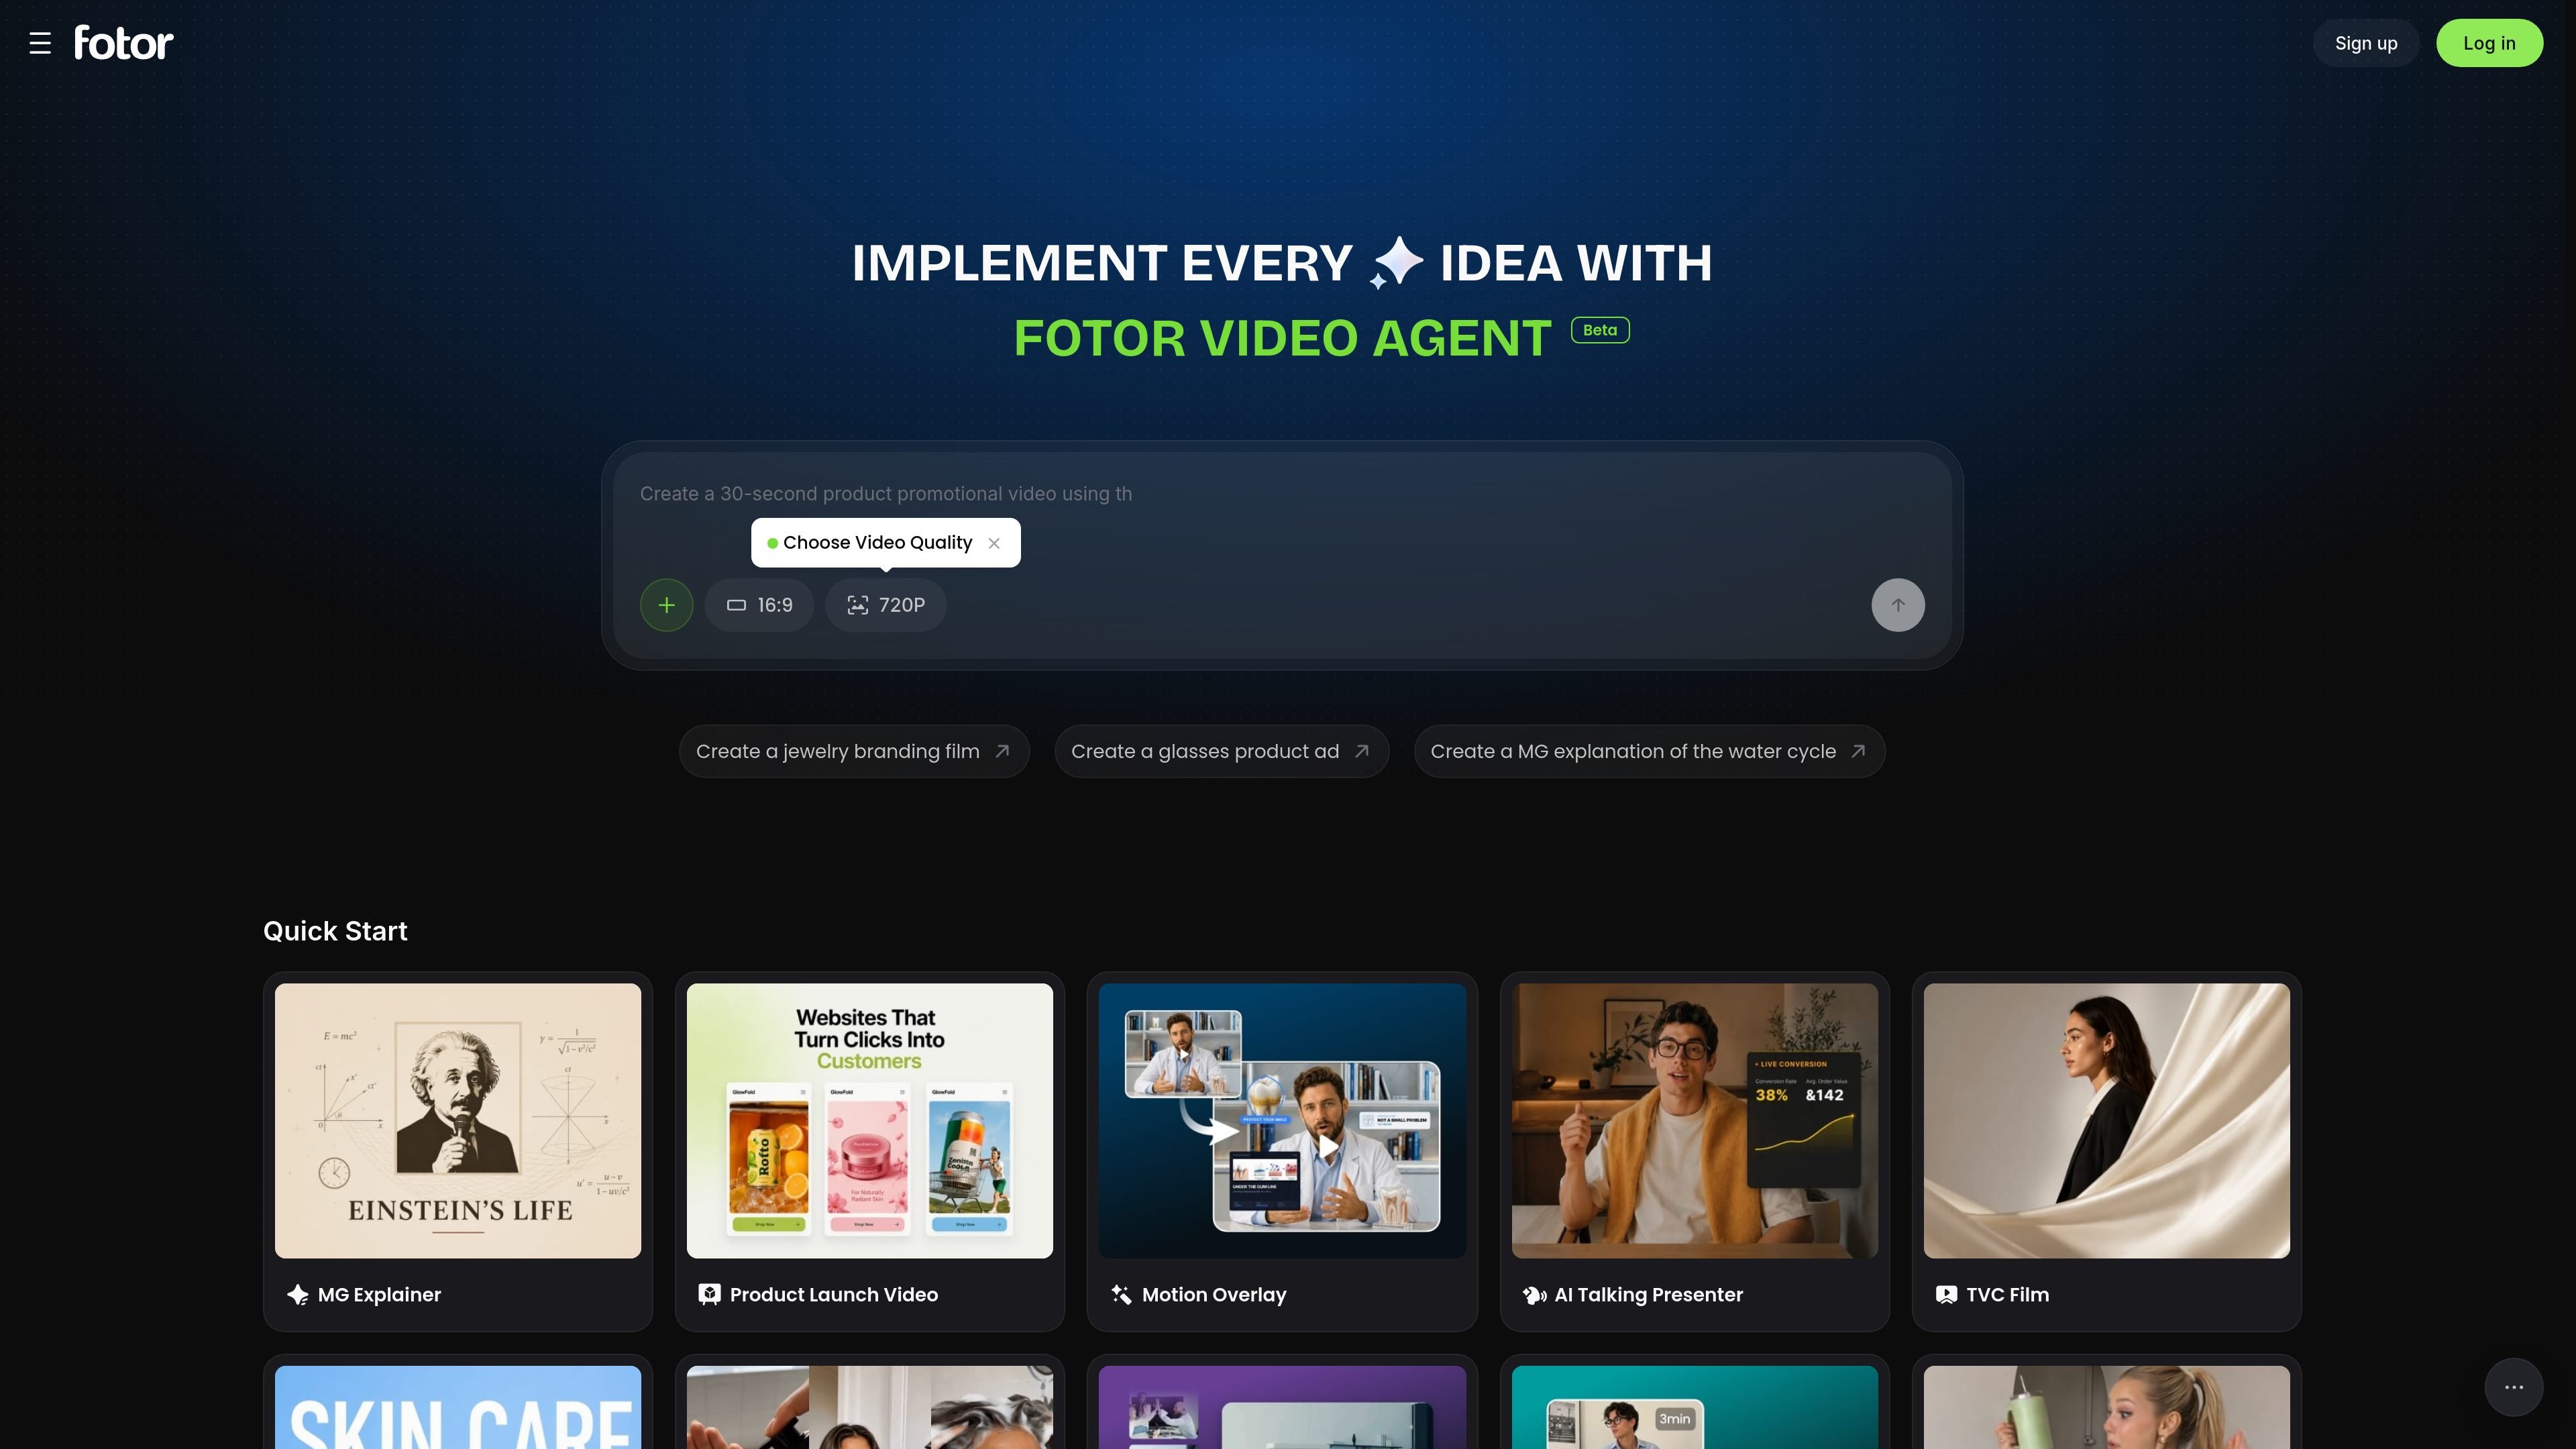Screen dimensions: 2576x1449
Task: Click the FOTOR VIDEO AGENT heading
Action: (1282, 338)
